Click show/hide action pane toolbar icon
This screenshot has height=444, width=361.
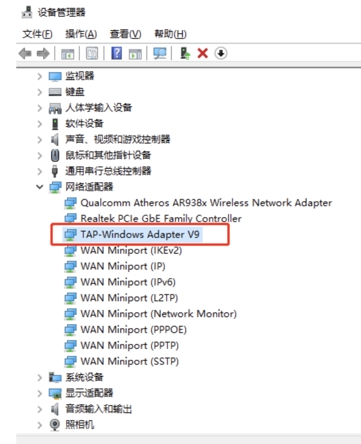pyautogui.click(x=135, y=54)
